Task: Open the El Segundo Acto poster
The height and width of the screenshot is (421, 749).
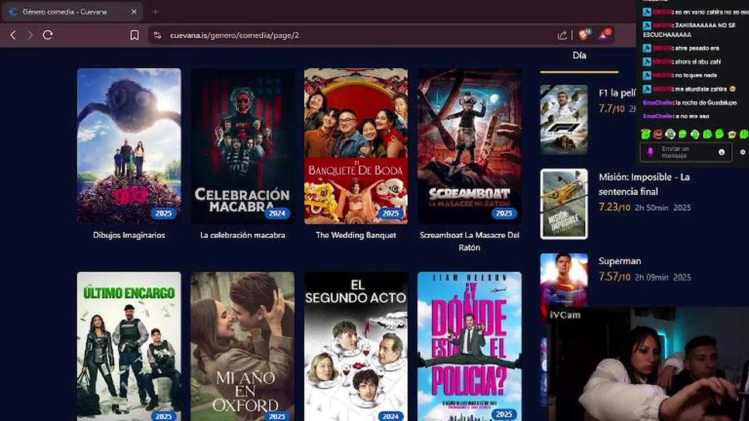Action: tap(356, 346)
